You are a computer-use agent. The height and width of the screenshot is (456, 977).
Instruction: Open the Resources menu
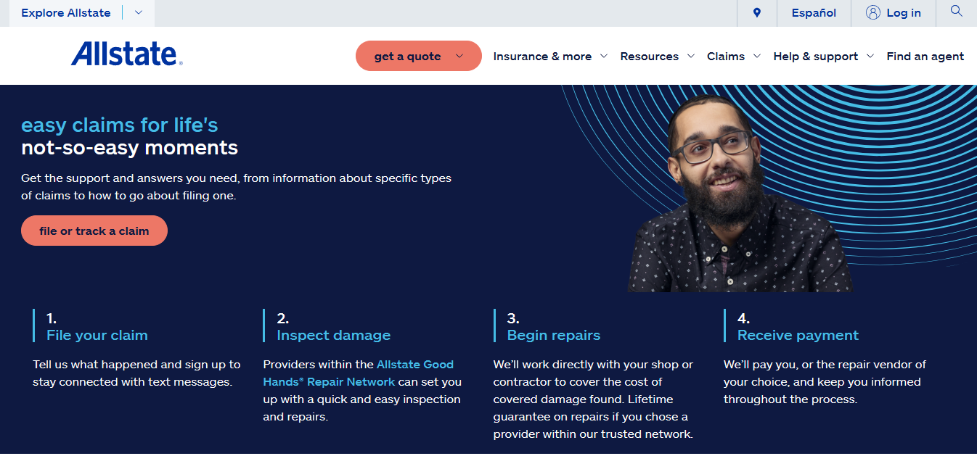tap(657, 57)
